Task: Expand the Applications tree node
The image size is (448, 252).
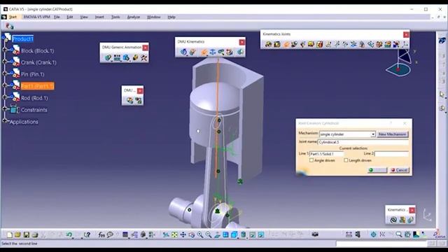Action: click(x=5, y=120)
